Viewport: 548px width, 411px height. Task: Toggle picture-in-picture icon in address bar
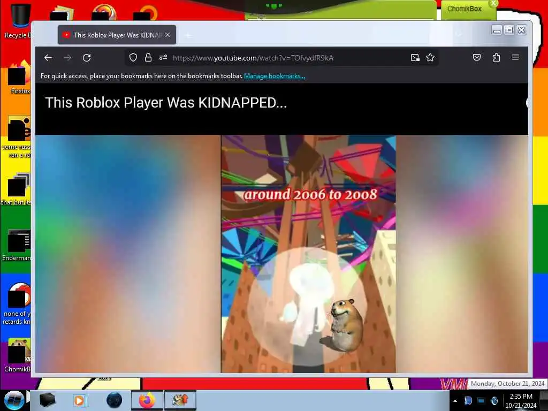click(x=415, y=58)
